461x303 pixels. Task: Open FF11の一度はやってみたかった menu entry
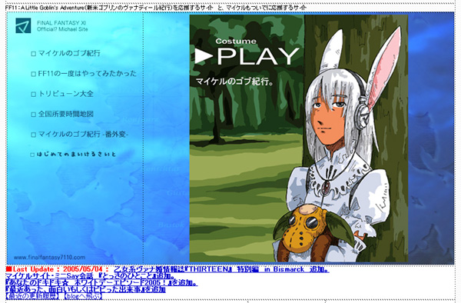(x=88, y=74)
